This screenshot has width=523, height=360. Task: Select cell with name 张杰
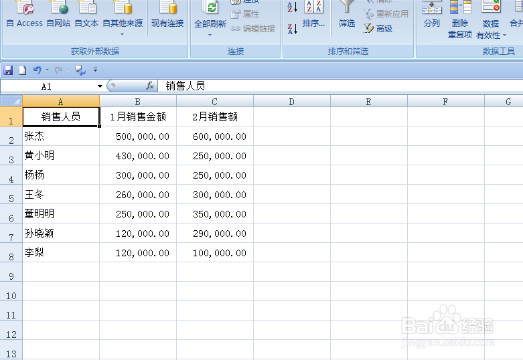(61, 136)
